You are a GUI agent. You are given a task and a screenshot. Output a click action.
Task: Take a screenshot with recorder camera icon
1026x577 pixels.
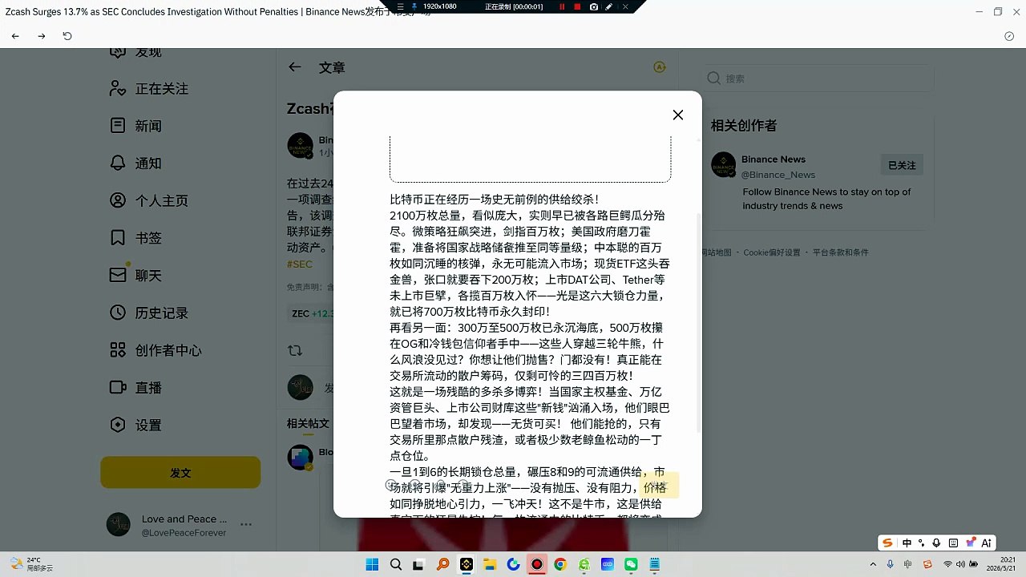[593, 6]
